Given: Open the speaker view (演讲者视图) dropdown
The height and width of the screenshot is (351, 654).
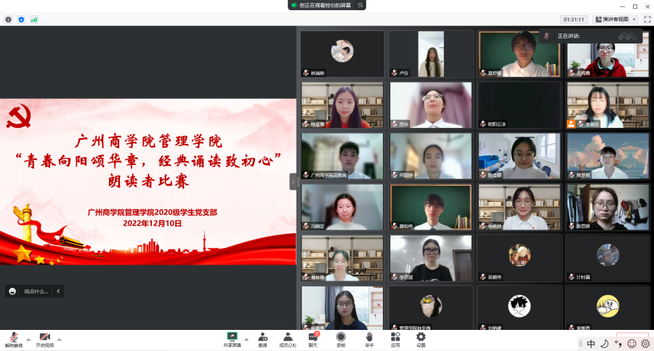Looking at the screenshot, I should (615, 20).
